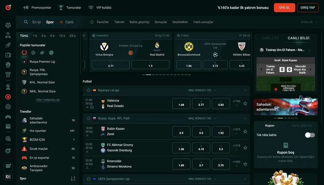Open statistics icon for Rubin Kazan match
324x185 pixels.
(x=87, y=135)
